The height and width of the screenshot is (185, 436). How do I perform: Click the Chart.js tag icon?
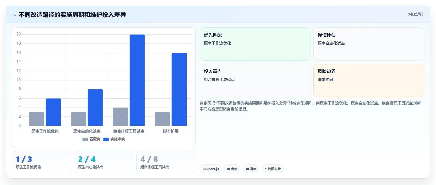pyautogui.click(x=204, y=169)
